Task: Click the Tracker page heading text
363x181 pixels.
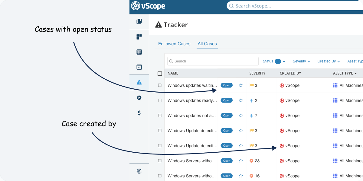Action: [176, 25]
